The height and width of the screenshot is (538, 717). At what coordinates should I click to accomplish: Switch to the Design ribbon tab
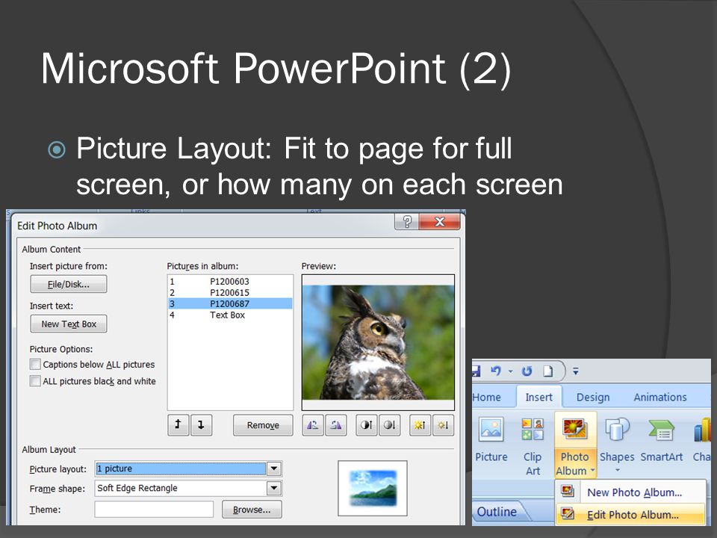(x=592, y=397)
